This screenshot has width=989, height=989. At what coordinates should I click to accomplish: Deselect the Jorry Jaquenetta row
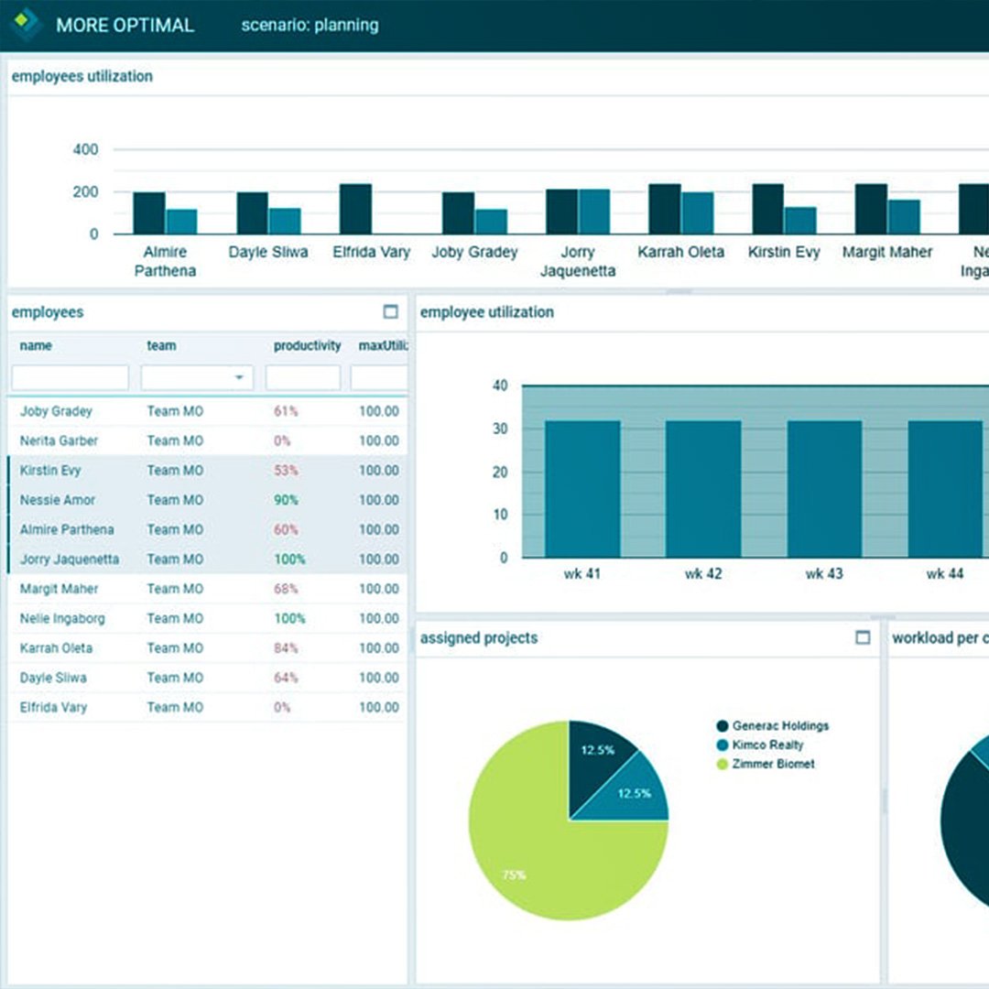click(70, 559)
